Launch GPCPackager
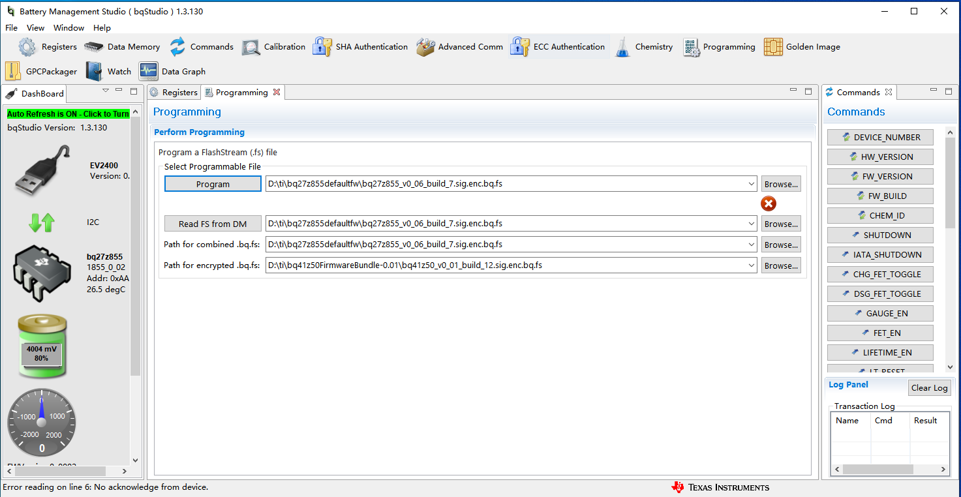The height and width of the screenshot is (497, 961). [x=41, y=72]
